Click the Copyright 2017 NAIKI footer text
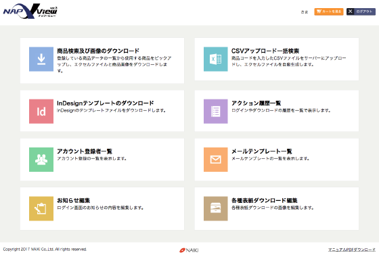This screenshot has height=257, width=379. (45, 250)
